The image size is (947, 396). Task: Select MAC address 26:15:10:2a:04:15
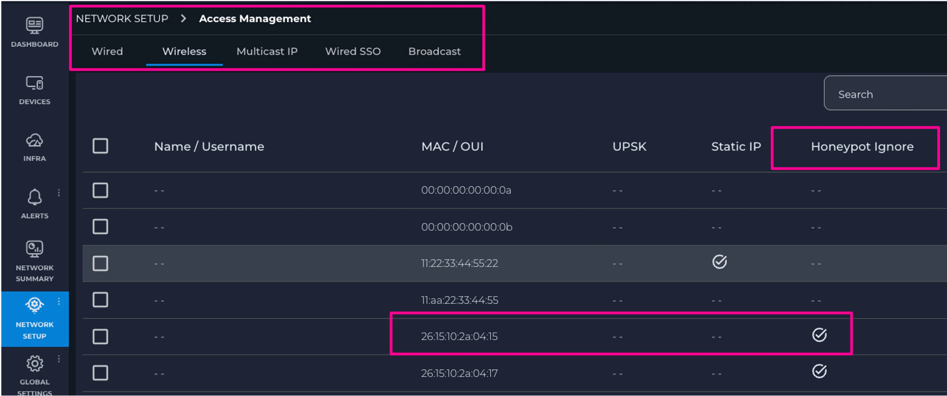coord(459,337)
